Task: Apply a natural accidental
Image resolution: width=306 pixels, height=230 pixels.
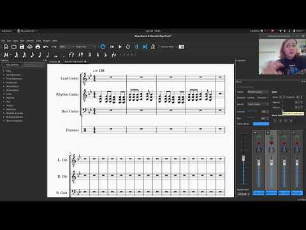Action: (98, 55)
